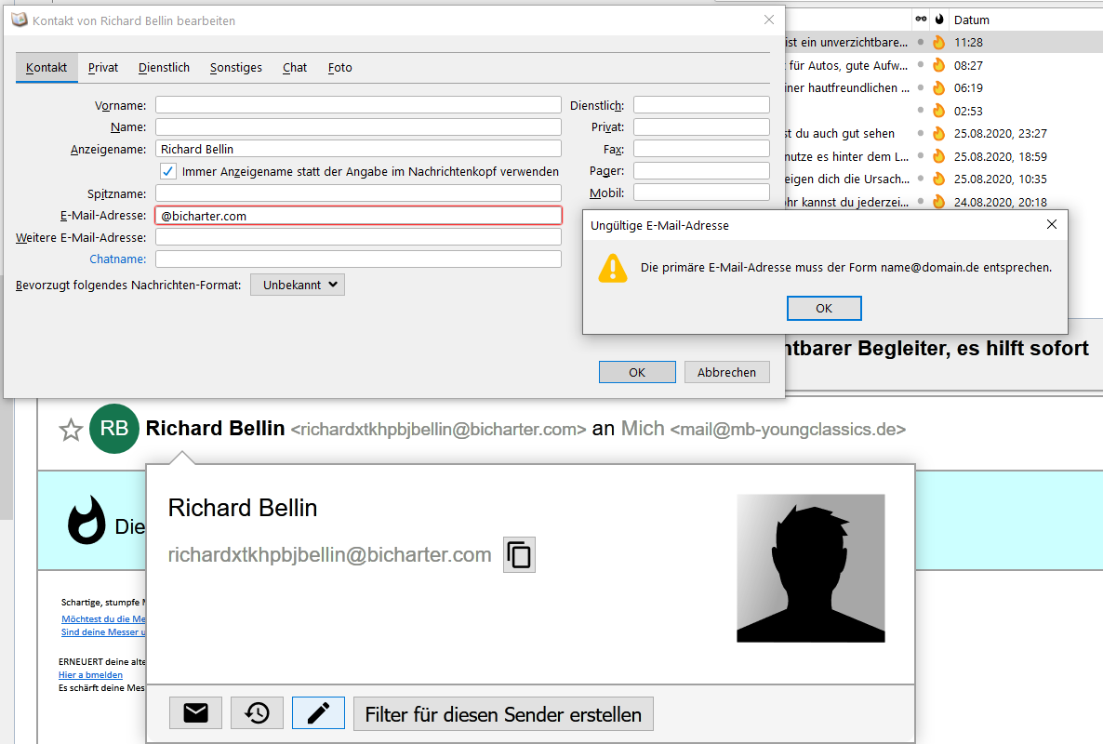Click the pencil edit contact button
Image resolution: width=1103 pixels, height=744 pixels.
click(318, 713)
